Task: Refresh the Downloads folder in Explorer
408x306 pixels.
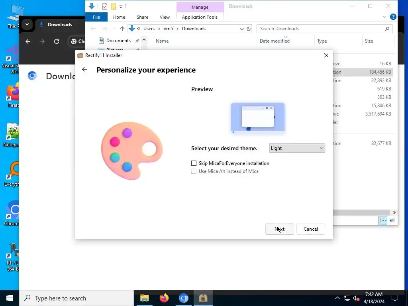Action: pyautogui.click(x=249, y=29)
